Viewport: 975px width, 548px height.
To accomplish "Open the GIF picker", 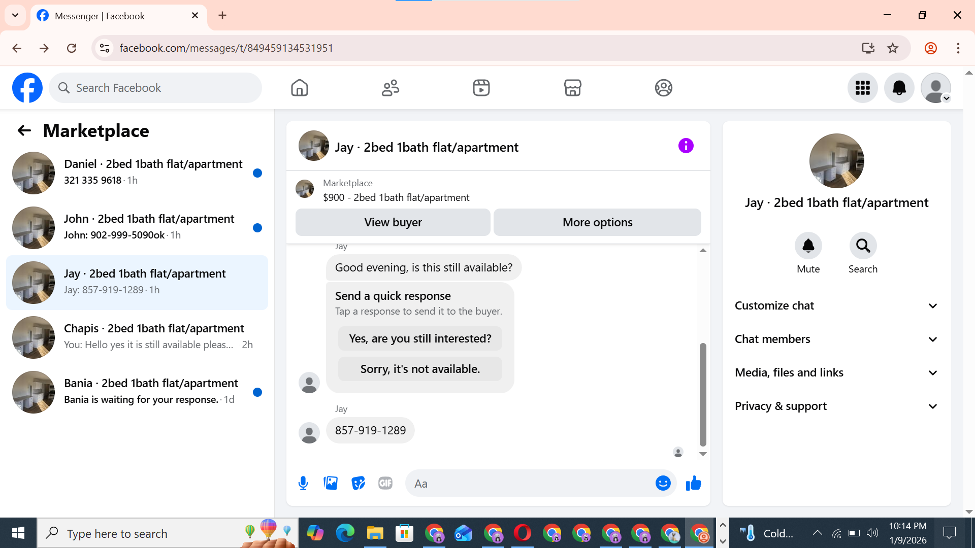I will pyautogui.click(x=385, y=483).
